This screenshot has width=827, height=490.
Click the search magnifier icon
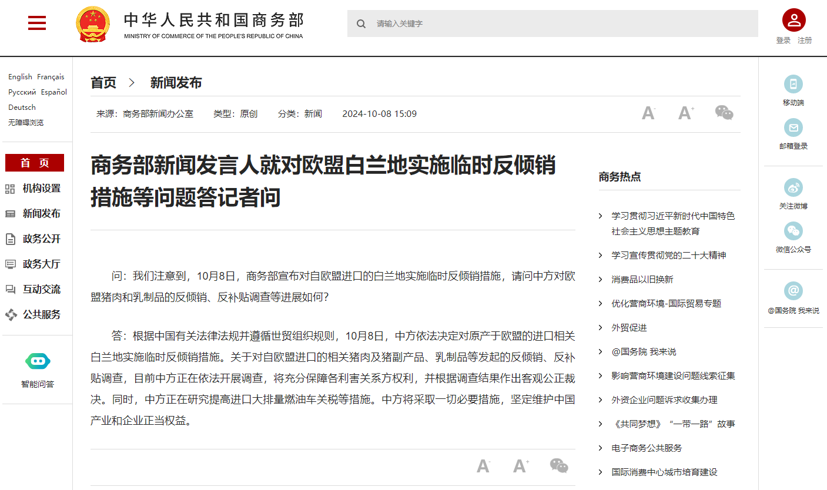361,24
